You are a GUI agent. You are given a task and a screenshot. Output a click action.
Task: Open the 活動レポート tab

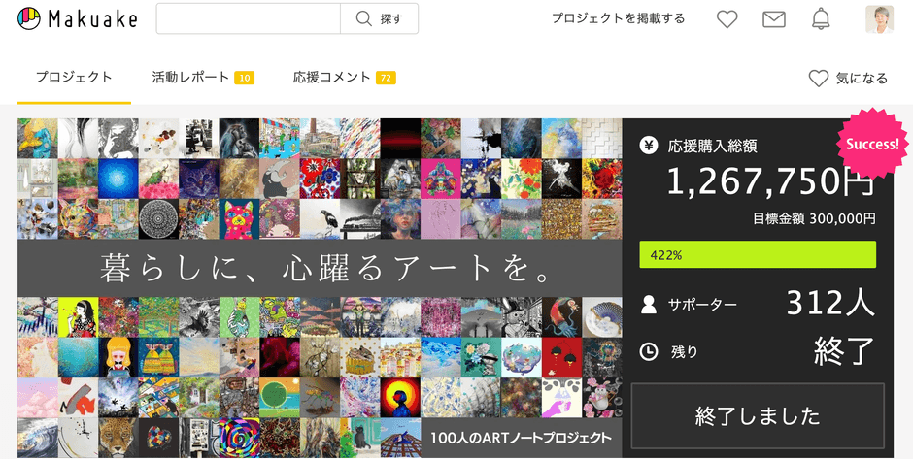(190, 78)
